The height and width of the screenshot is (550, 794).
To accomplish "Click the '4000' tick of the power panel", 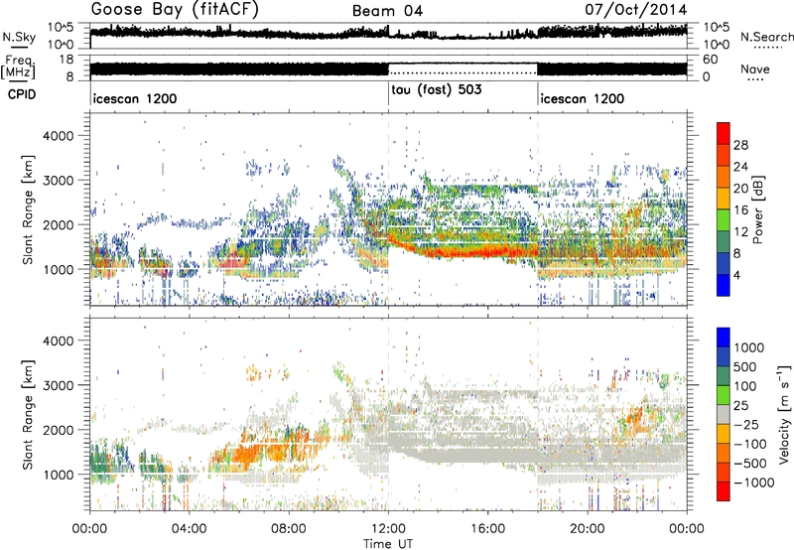I will (59, 136).
